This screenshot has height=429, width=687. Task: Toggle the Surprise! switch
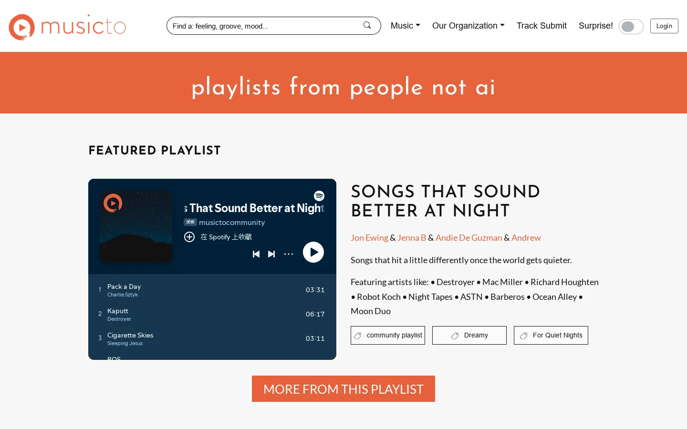click(631, 27)
